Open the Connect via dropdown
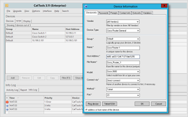This screenshot has width=188, height=117. 138,80
